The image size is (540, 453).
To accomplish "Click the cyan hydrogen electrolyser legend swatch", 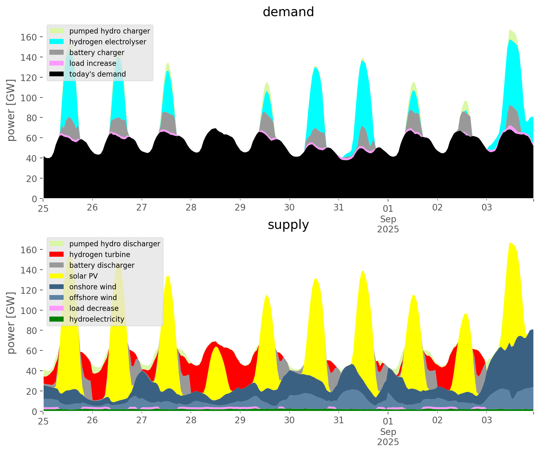I will pos(57,42).
